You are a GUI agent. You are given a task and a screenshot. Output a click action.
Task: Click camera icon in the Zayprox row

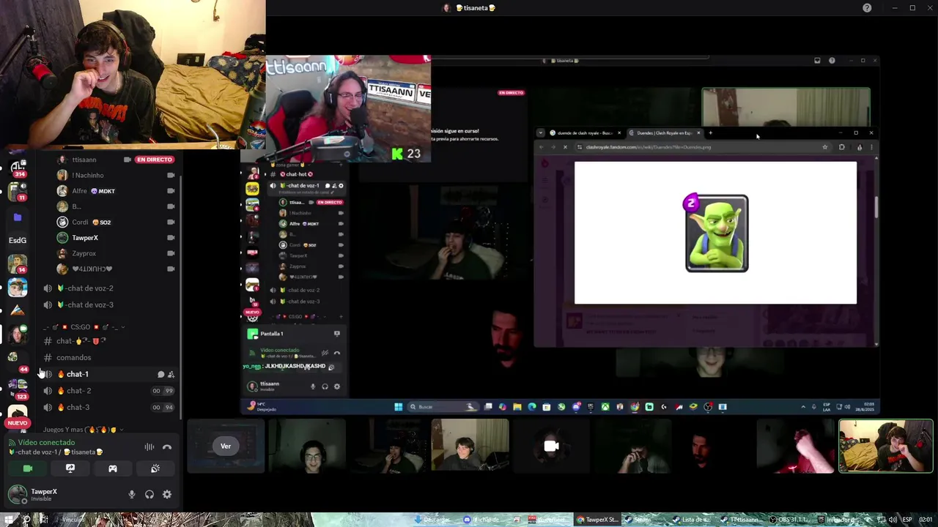[171, 253]
